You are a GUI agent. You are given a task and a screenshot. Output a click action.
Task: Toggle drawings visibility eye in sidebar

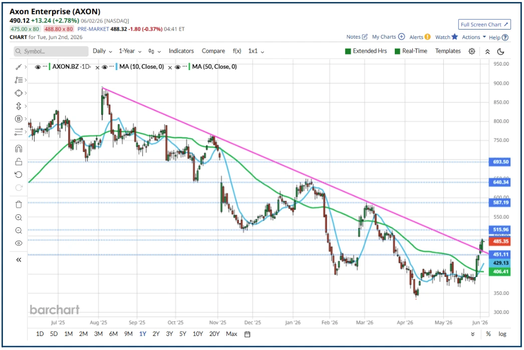tap(19, 243)
